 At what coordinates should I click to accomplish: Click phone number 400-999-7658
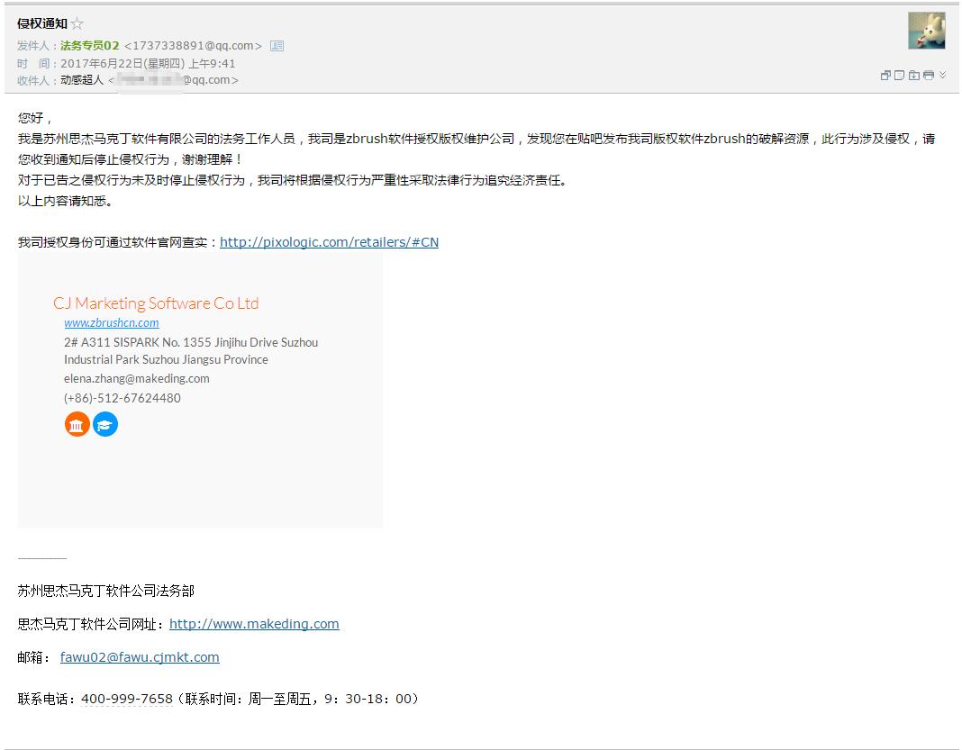pos(127,699)
